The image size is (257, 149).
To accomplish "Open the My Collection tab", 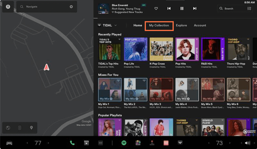I will point(159,26).
